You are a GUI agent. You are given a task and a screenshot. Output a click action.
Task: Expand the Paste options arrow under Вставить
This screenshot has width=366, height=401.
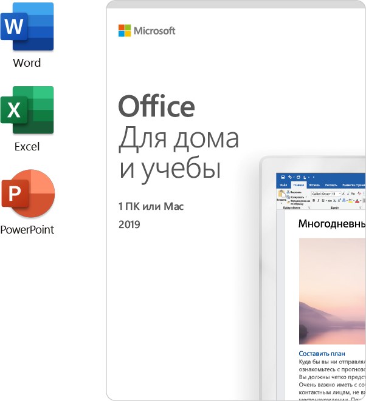coord(281,203)
